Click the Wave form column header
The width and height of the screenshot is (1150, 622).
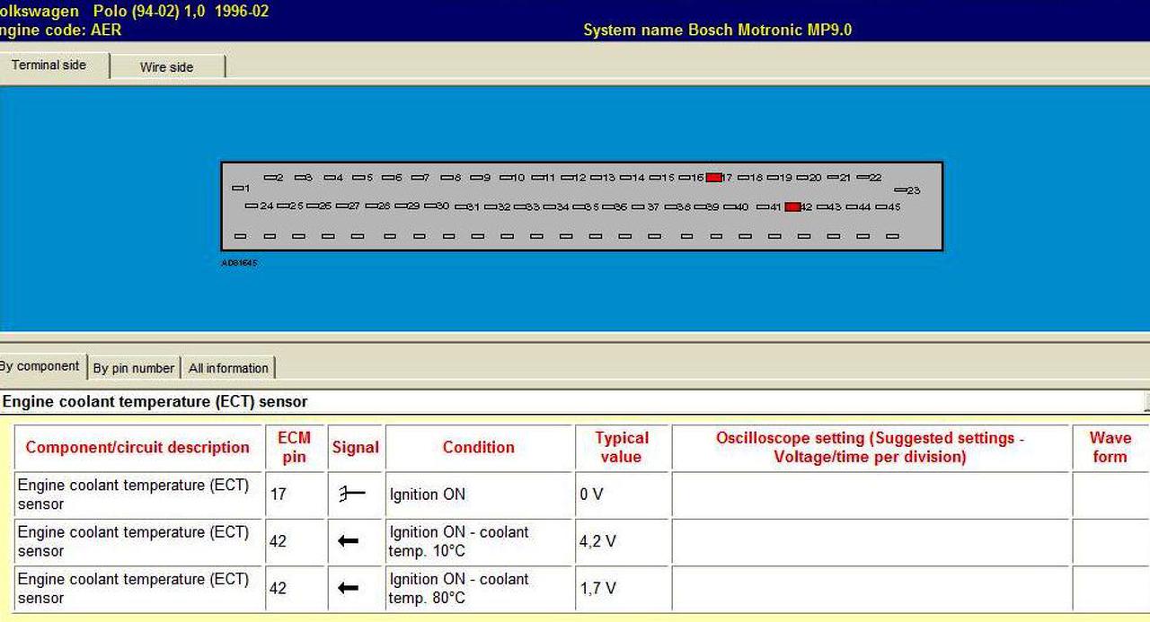point(1110,447)
